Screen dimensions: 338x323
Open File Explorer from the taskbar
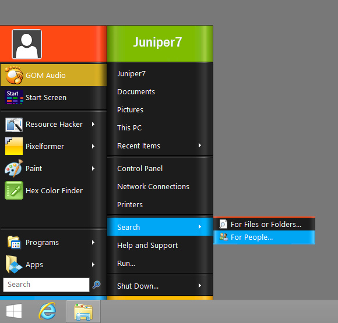click(x=83, y=311)
